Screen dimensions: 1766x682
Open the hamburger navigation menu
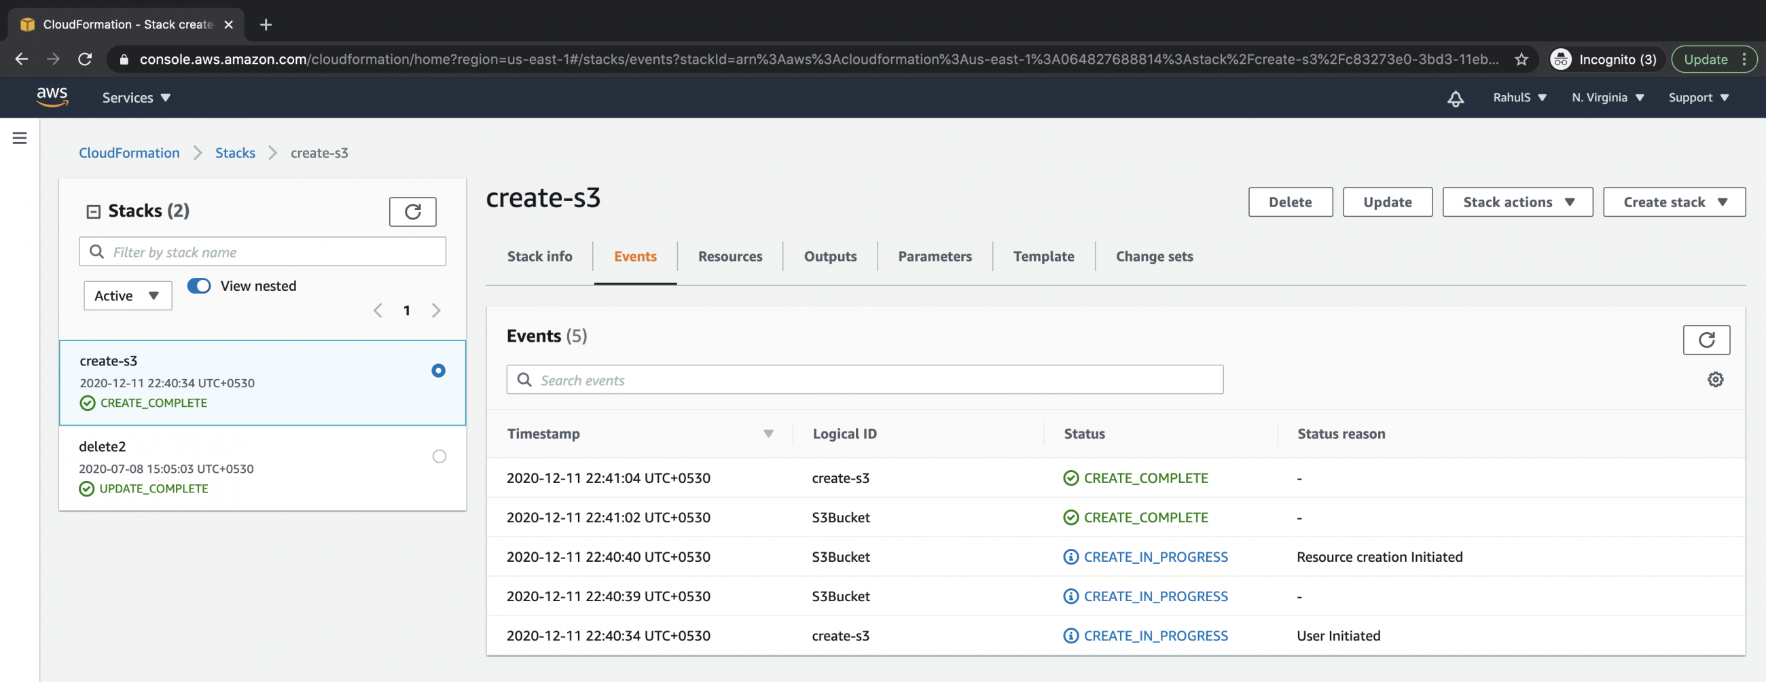click(x=20, y=138)
